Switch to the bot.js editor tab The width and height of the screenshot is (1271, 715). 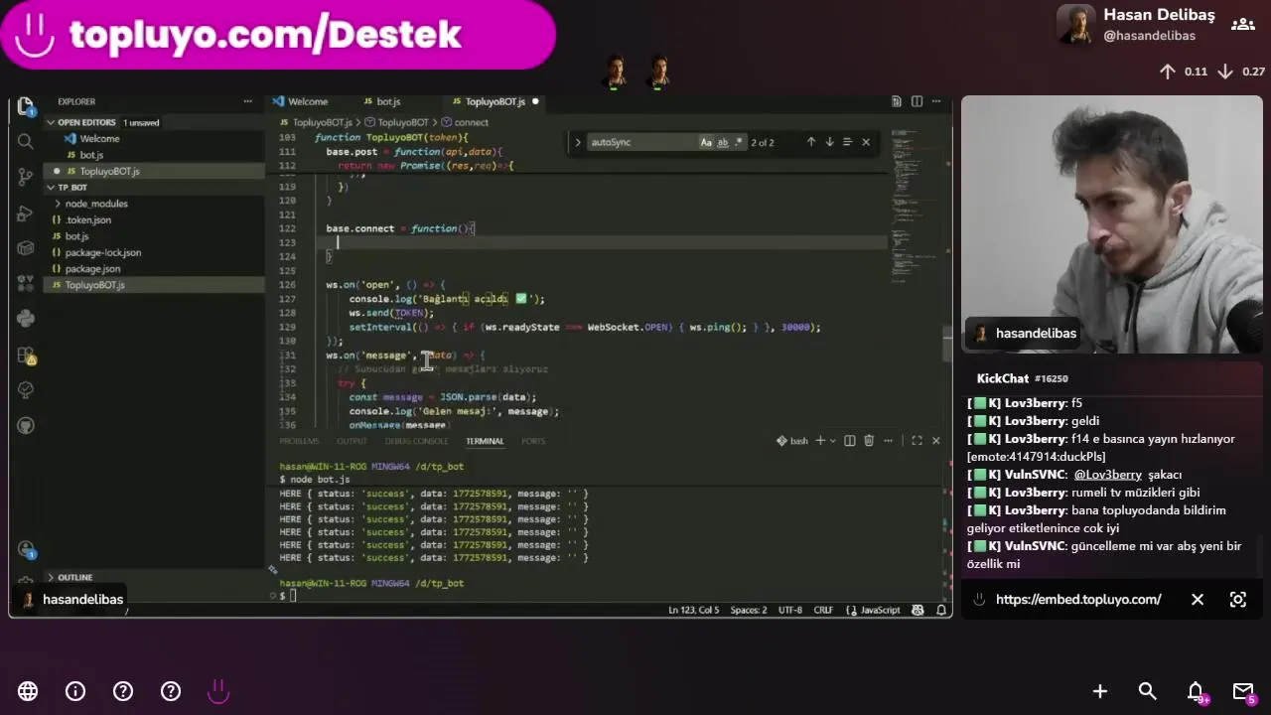pos(388,101)
